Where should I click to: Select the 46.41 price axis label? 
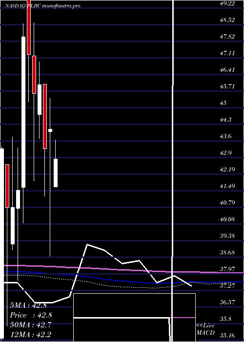[x=227, y=70]
